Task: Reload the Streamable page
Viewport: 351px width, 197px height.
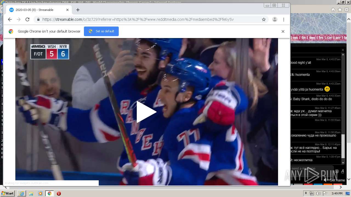Action: click(x=27, y=19)
